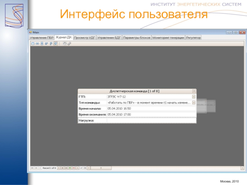
Task: Minimize the fMain window
Action: pyautogui.click(x=229, y=32)
